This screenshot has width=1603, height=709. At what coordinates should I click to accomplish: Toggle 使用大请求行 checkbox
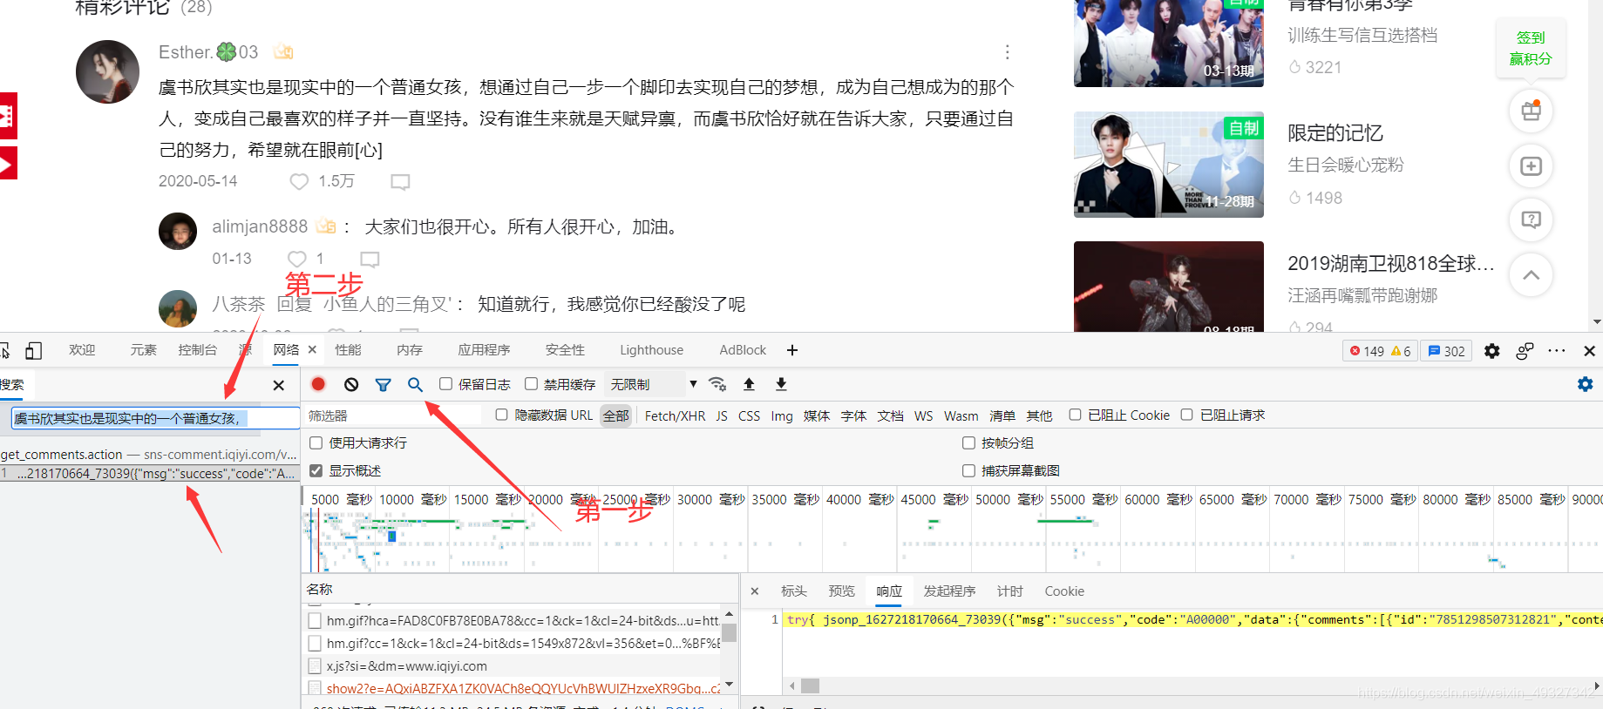tap(316, 443)
